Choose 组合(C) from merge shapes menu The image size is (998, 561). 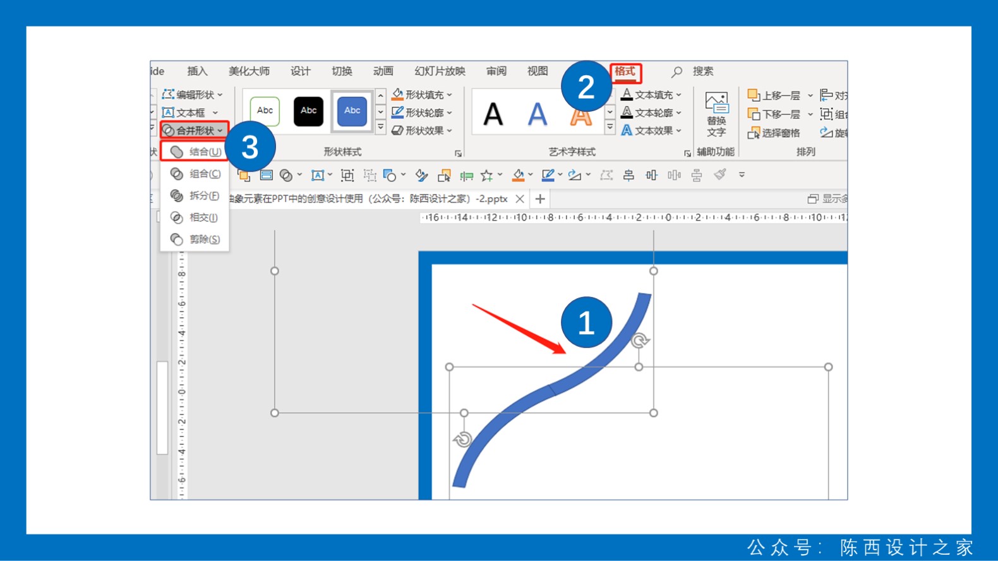pyautogui.click(x=196, y=174)
